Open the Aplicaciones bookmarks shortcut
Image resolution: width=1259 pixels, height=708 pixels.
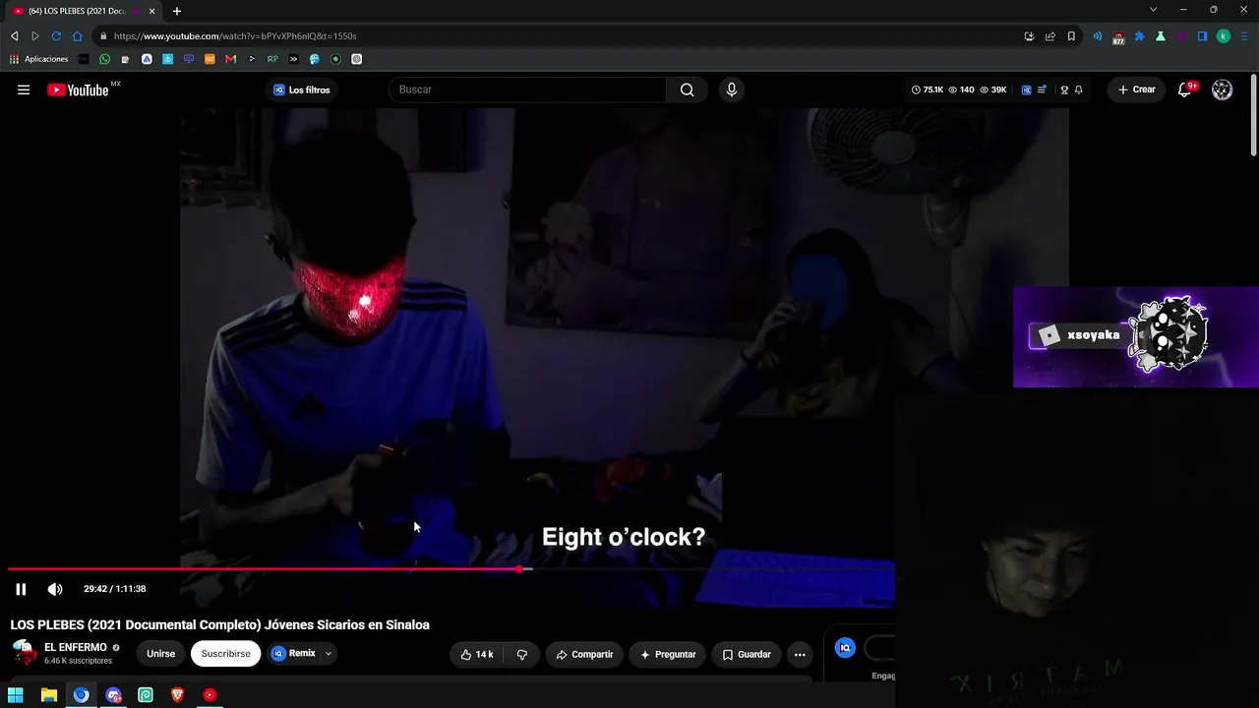[38, 59]
